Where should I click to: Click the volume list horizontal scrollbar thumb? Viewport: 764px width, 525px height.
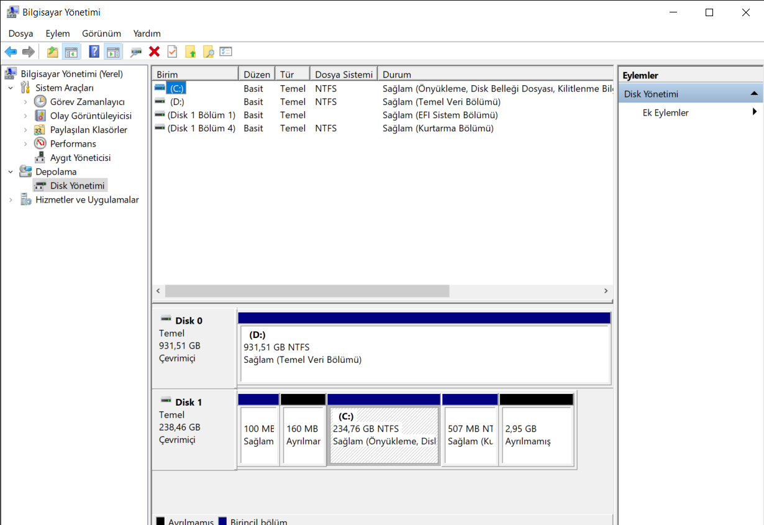pyautogui.click(x=307, y=291)
